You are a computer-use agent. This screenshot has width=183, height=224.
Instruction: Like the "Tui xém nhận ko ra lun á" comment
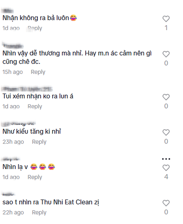[x=166, y=97]
